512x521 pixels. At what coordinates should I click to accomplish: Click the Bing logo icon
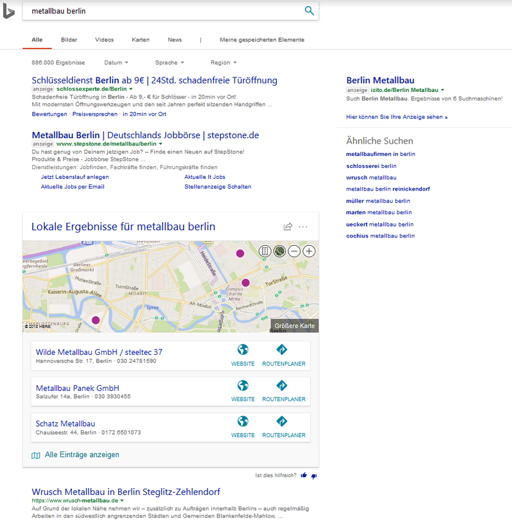9,10
